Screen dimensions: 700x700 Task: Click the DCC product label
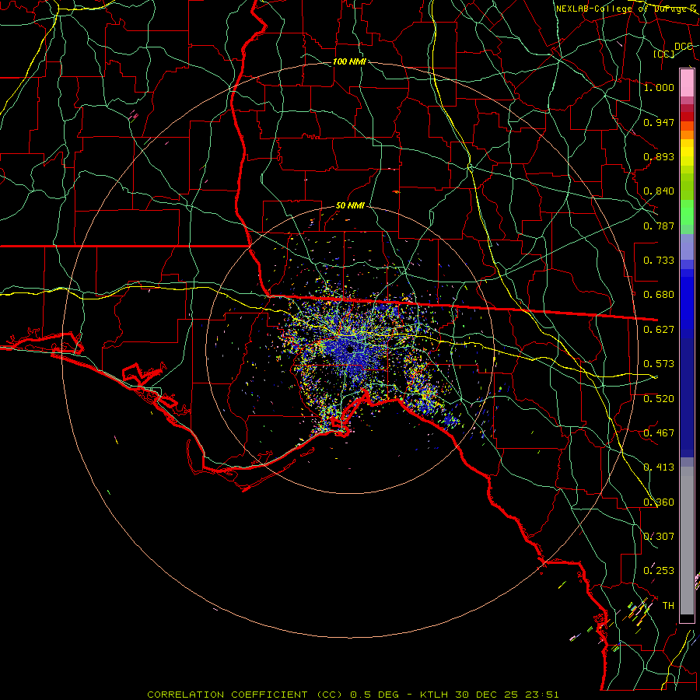pos(683,46)
